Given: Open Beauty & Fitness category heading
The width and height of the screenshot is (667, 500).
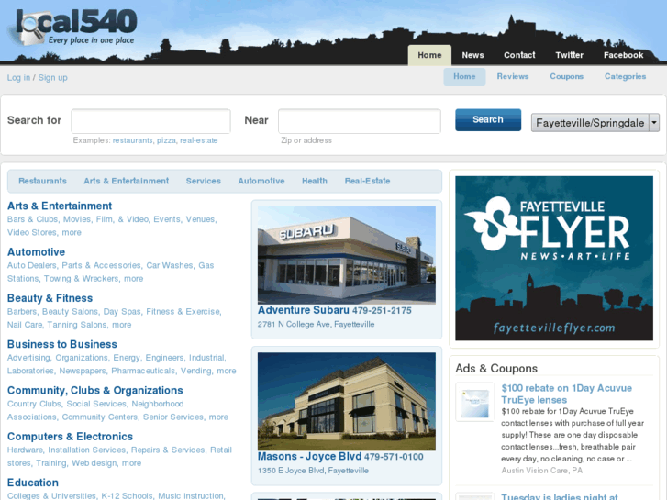Looking at the screenshot, I should click(x=50, y=298).
